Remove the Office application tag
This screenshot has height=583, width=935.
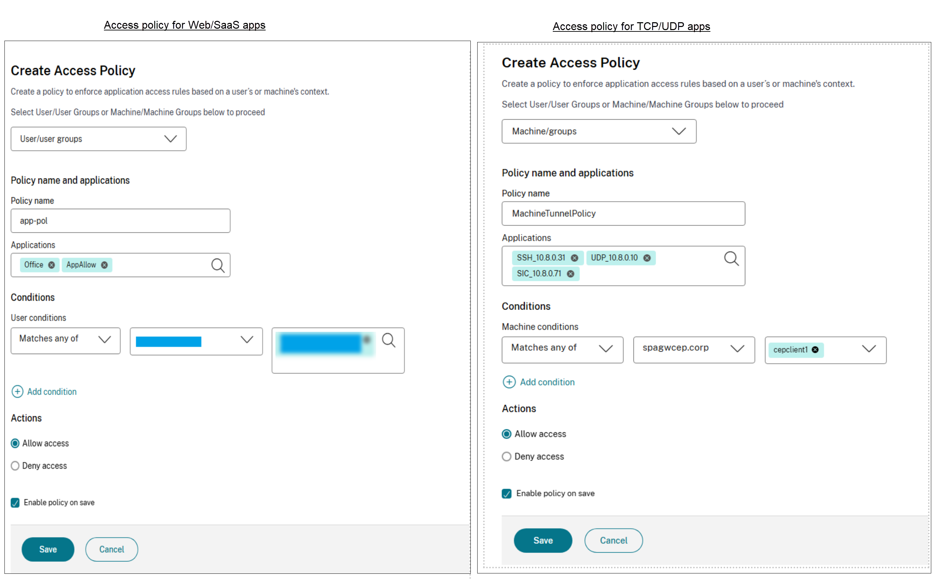[x=51, y=265]
